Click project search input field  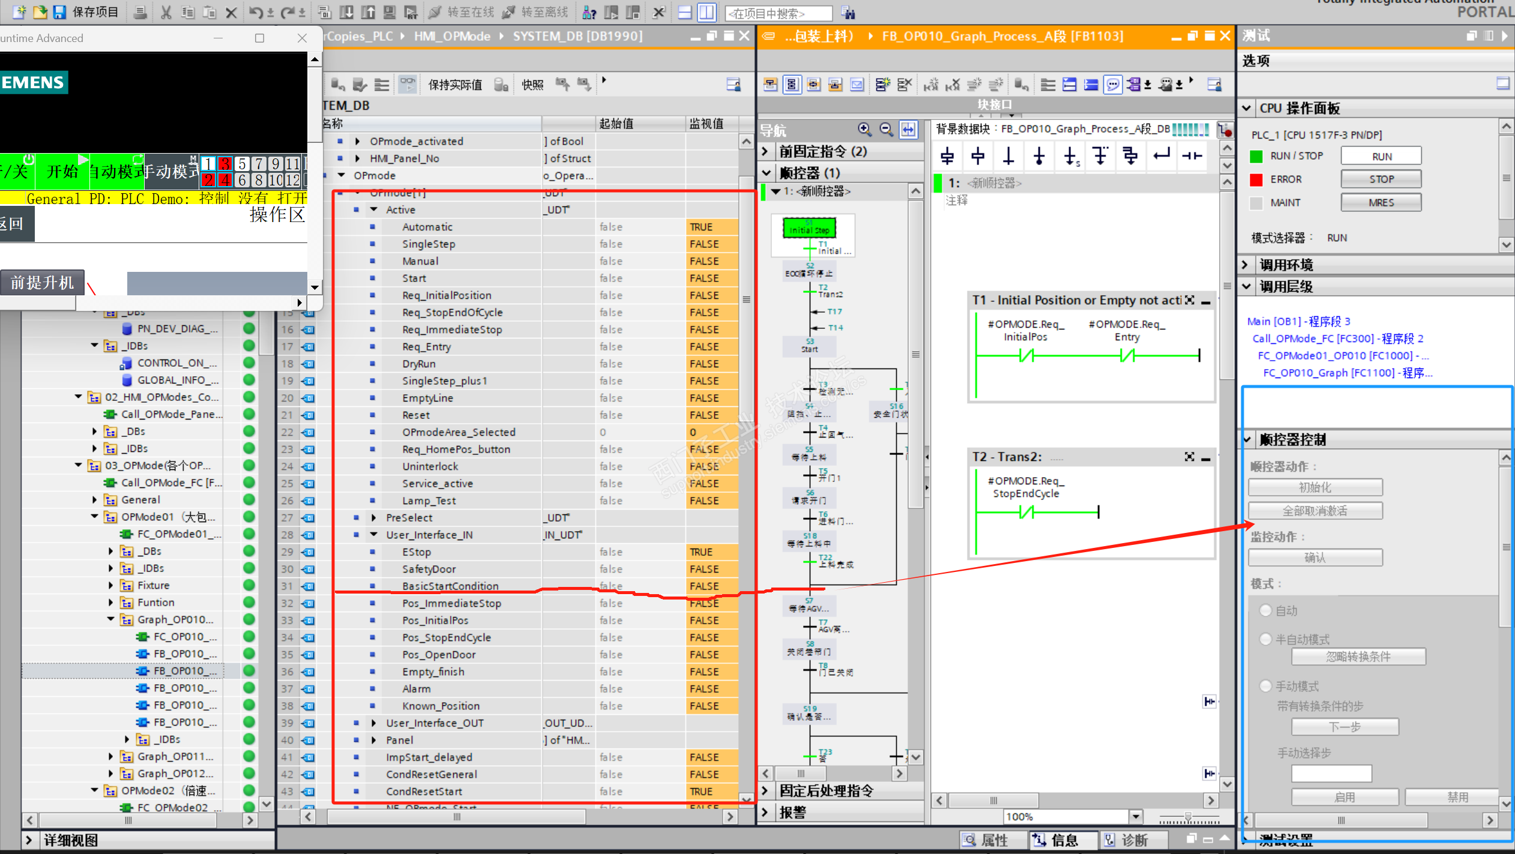pyautogui.click(x=778, y=13)
